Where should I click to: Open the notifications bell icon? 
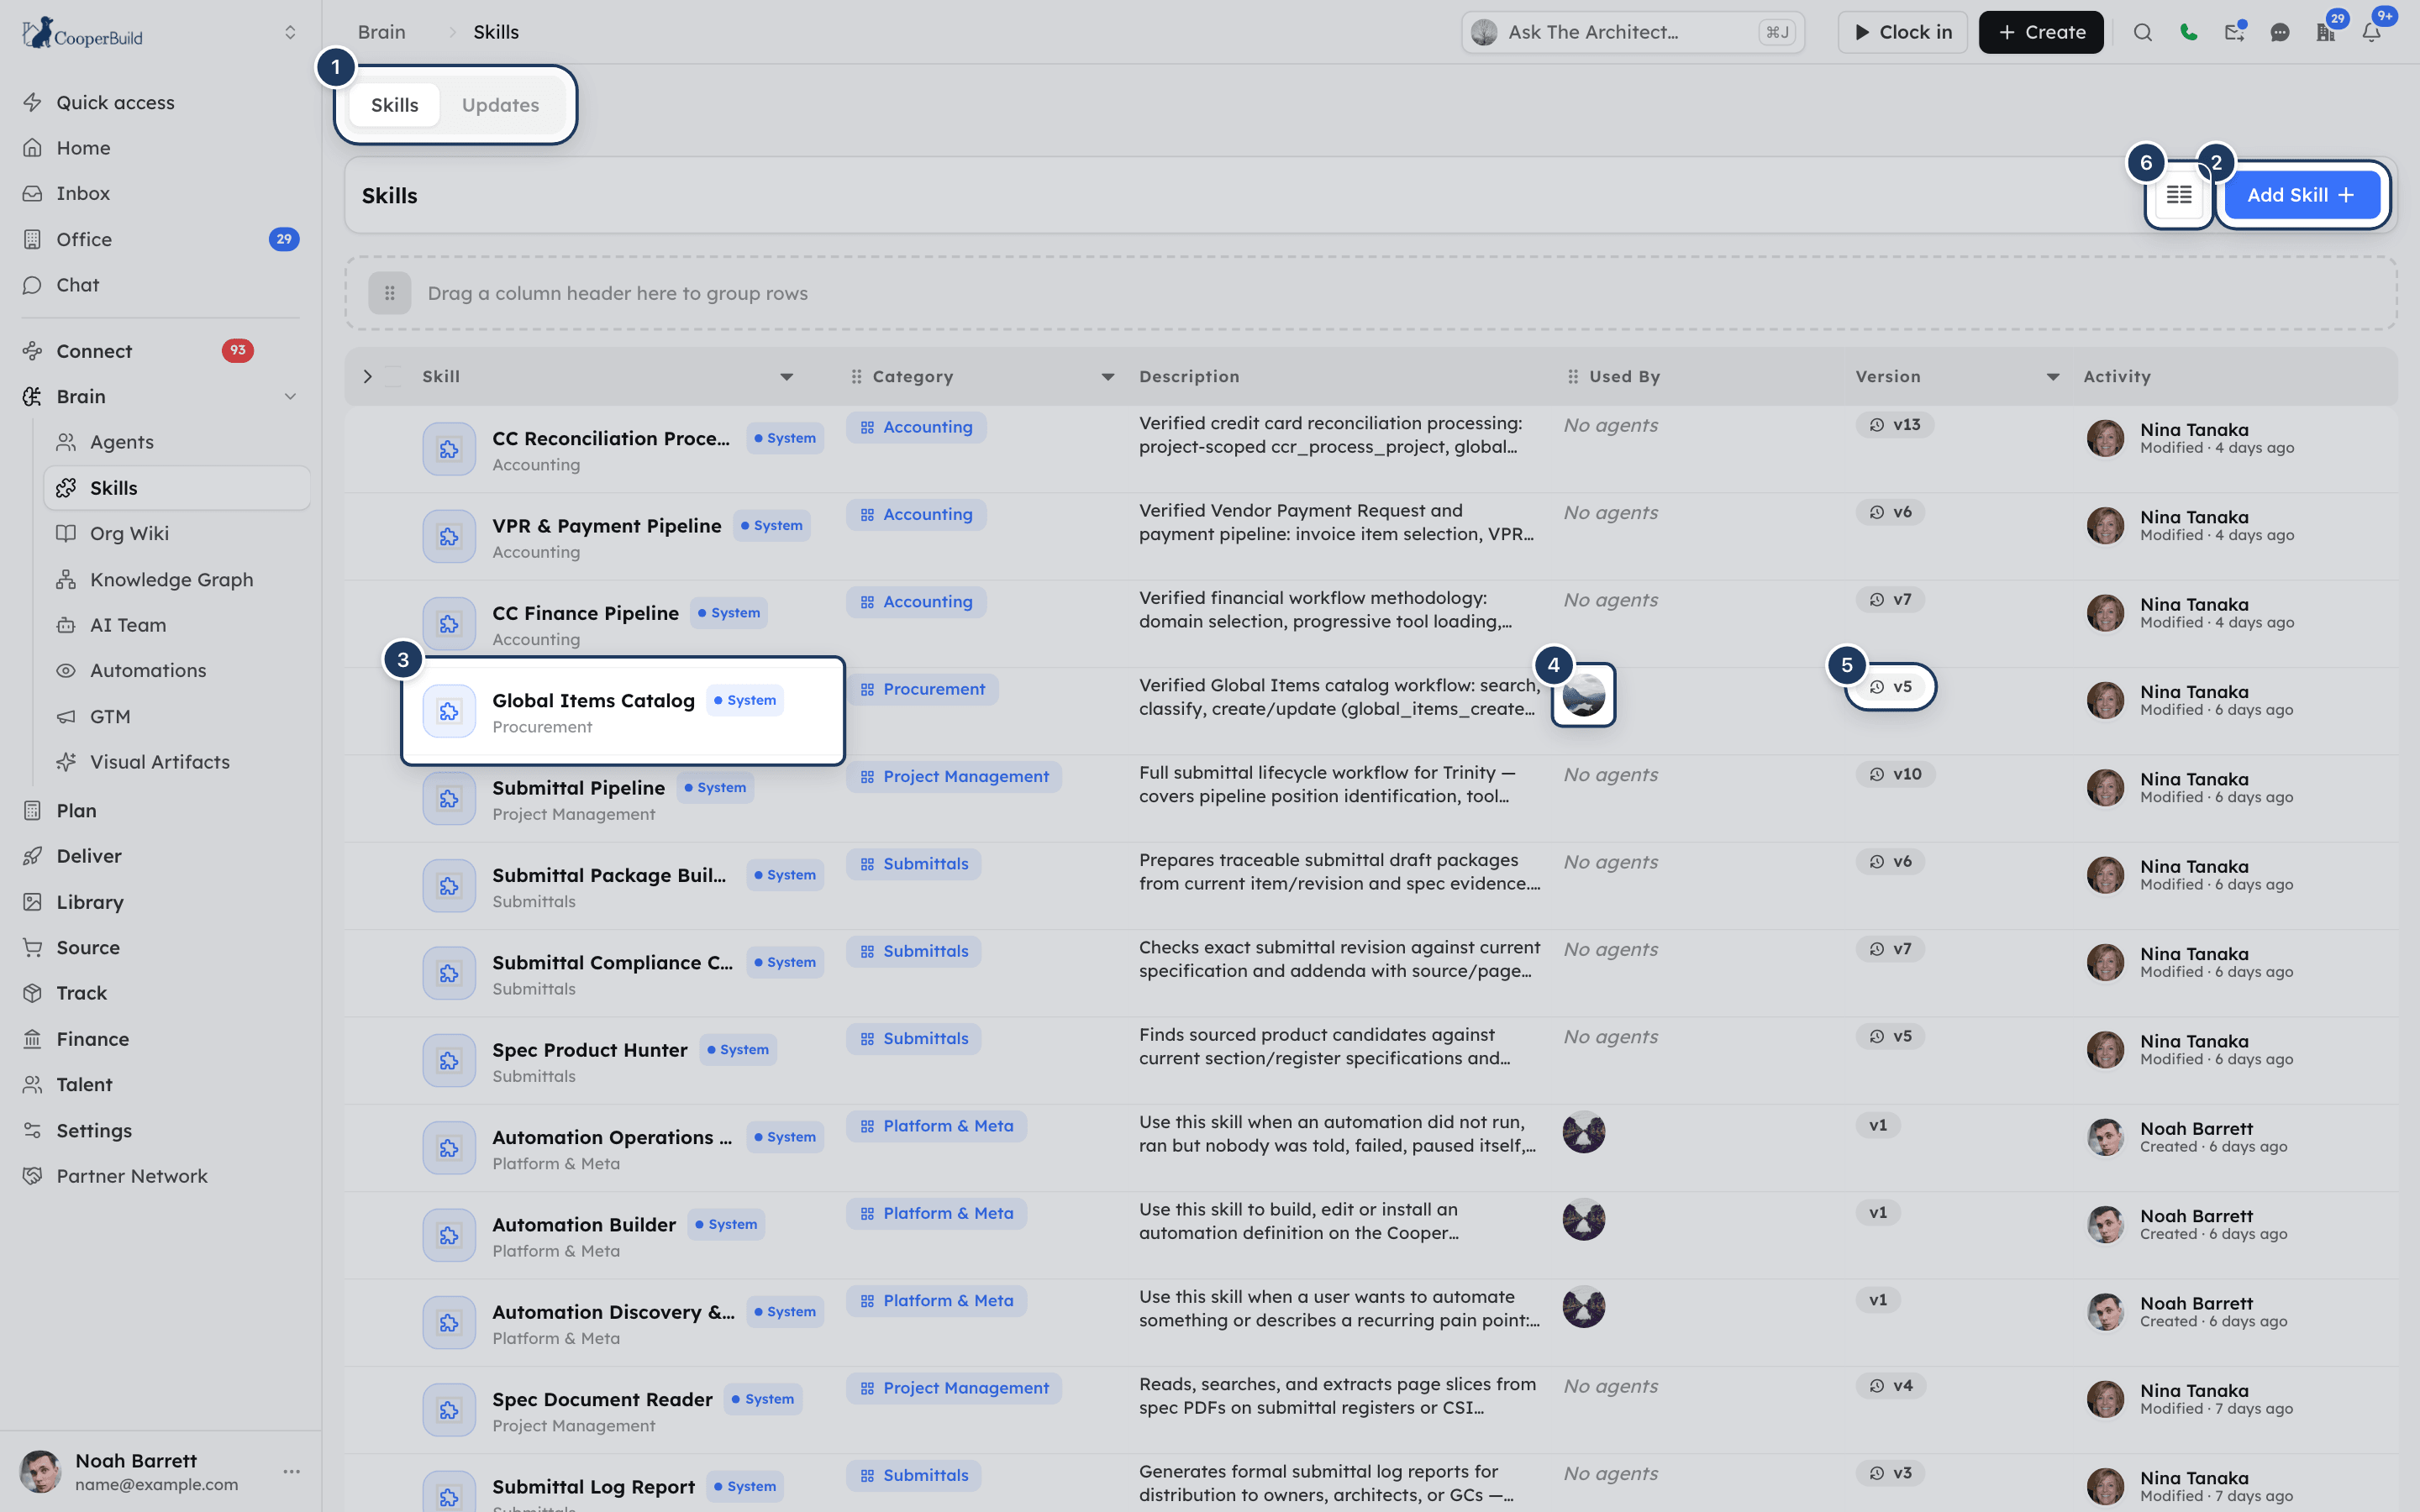tap(2371, 32)
